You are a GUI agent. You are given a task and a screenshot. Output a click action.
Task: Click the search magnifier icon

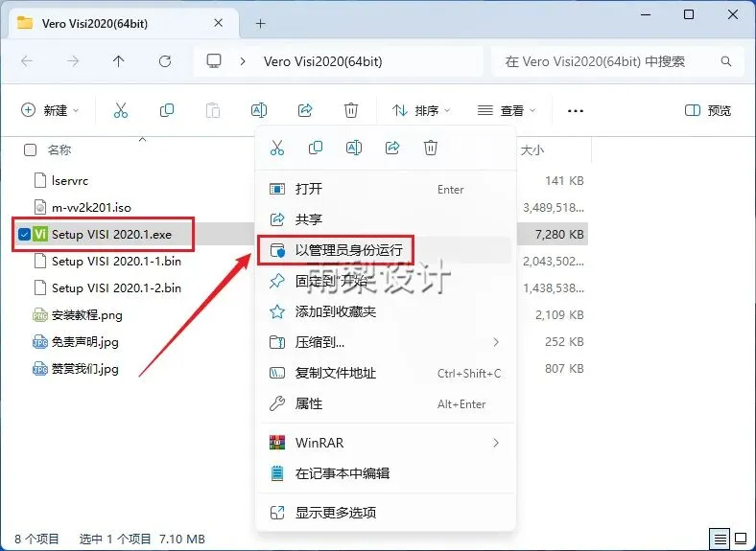(x=726, y=61)
